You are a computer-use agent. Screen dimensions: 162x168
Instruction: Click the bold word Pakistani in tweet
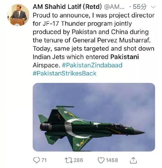click(x=125, y=57)
